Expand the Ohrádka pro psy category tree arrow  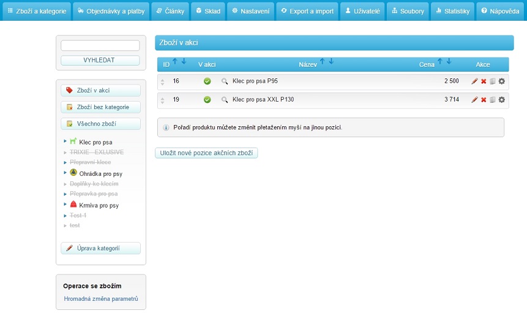click(x=65, y=173)
